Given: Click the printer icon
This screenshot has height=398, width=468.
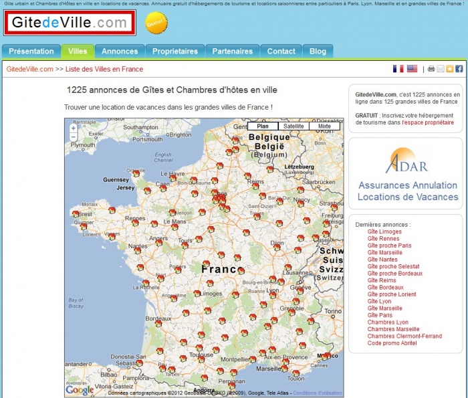Looking at the screenshot, I should 431,69.
